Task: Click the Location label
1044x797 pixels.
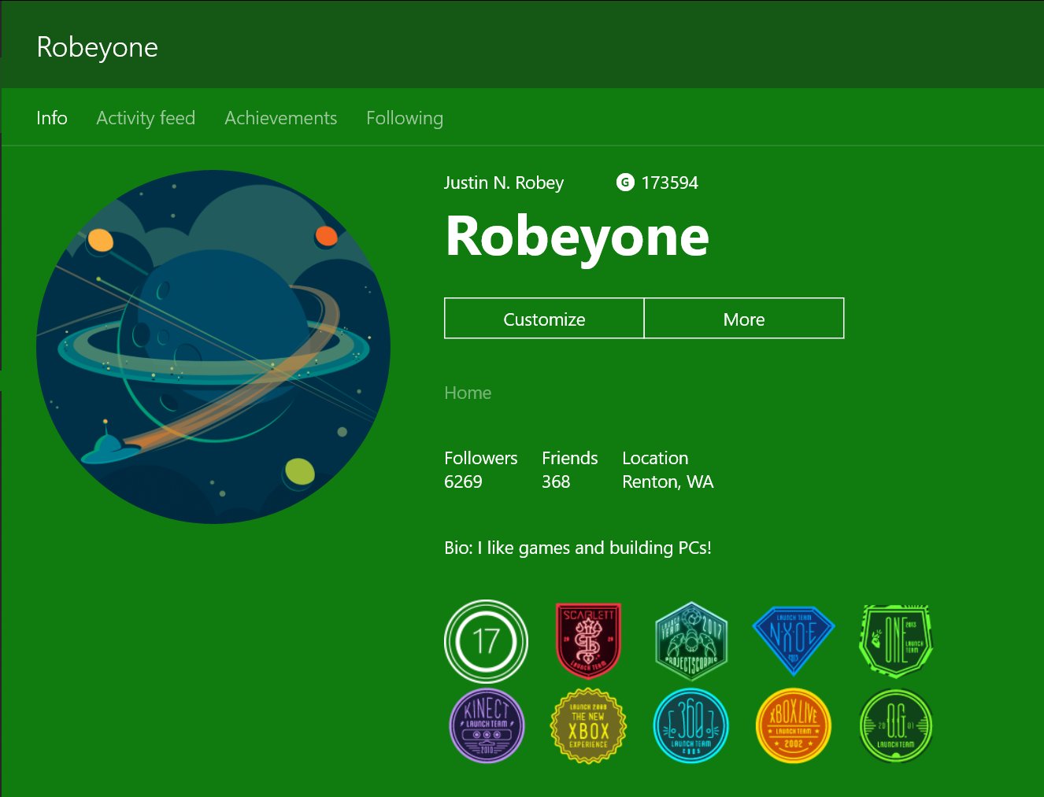Action: [655, 458]
